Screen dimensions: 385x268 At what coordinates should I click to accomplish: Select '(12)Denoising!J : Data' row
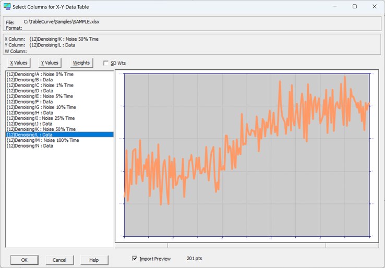tap(59, 124)
